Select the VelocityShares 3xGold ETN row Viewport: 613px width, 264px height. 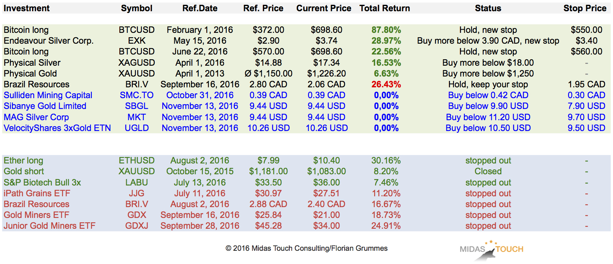(57, 128)
